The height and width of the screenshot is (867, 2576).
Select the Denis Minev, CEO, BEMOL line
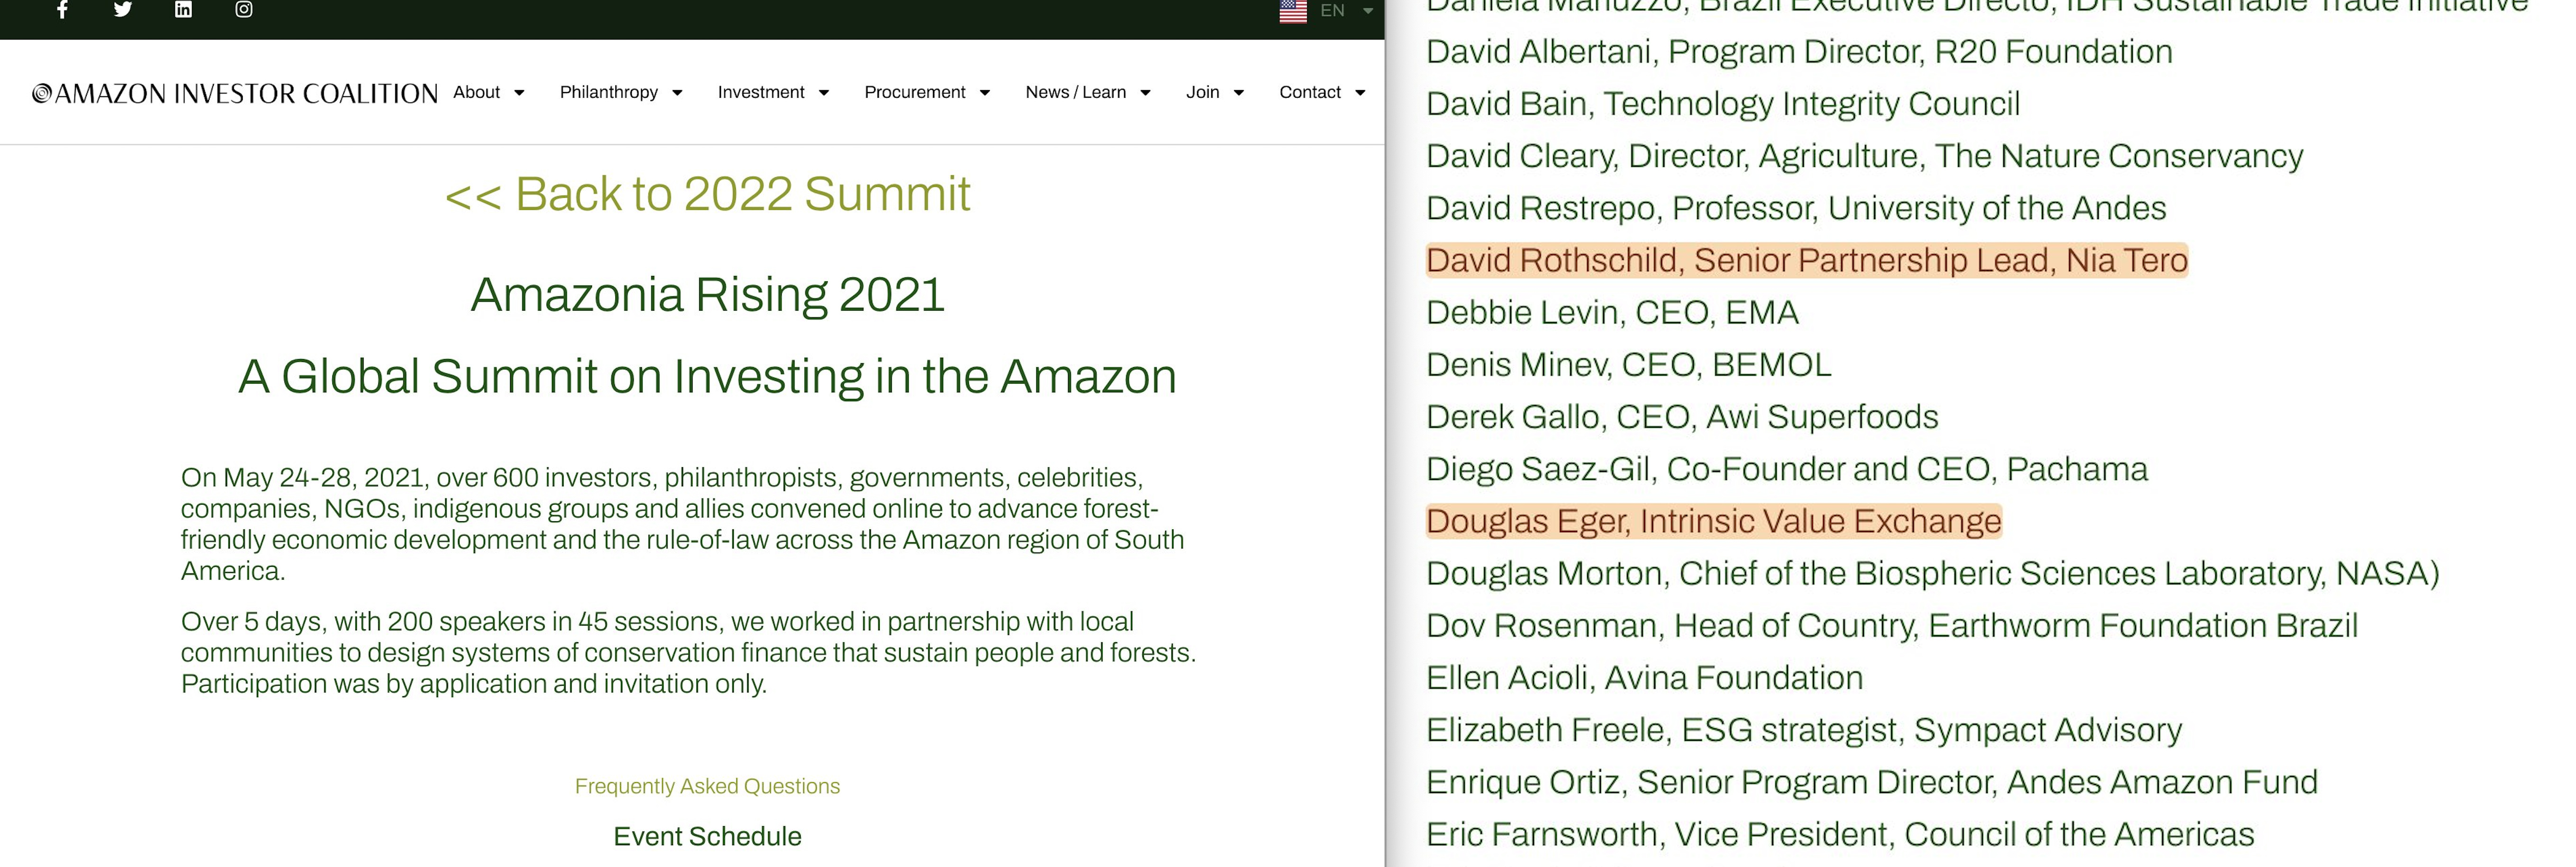point(1629,365)
